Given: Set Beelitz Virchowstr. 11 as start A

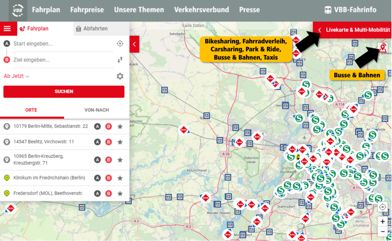Looking at the screenshot, I should point(97,142).
